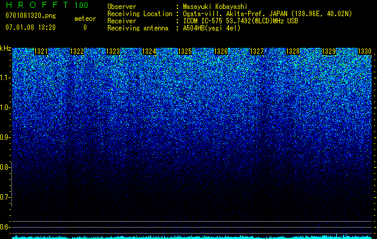Click the 0.9 kHz axis label
377x239 pixels.
(x=5, y=137)
